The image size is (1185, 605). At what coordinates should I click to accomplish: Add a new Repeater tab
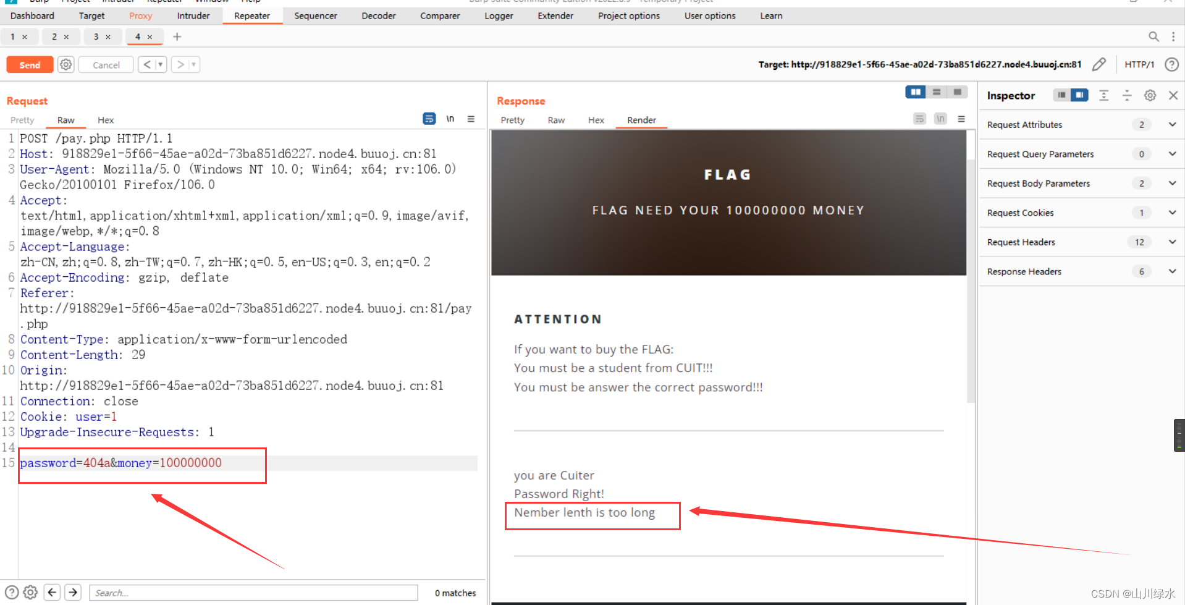[177, 36]
